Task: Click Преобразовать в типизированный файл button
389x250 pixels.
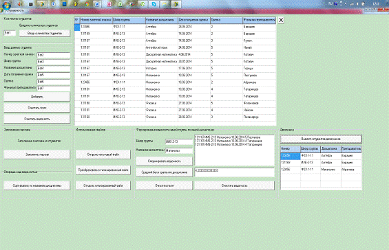Action: [x=103, y=170]
